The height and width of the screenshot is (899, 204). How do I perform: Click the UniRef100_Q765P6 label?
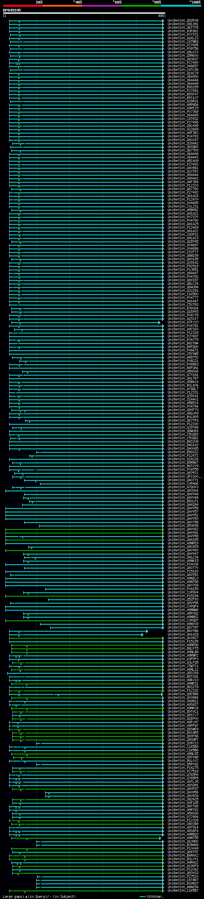pos(183,775)
